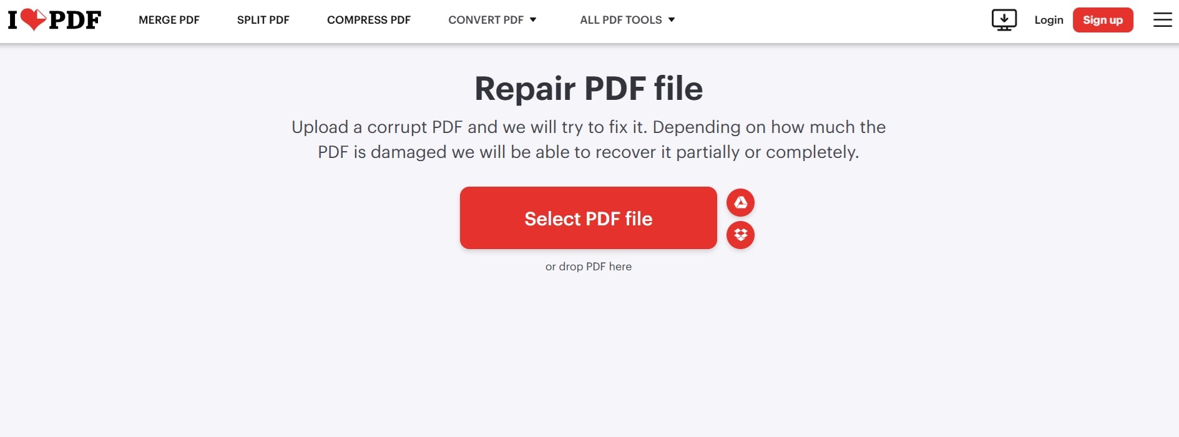The height and width of the screenshot is (437, 1179).
Task: Click the red heart in the logo
Action: point(33,19)
